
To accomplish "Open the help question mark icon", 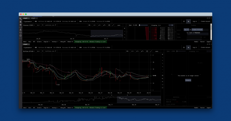I will click(x=21, y=36).
